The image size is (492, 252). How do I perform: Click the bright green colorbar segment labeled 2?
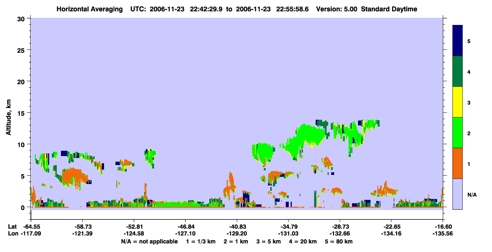(458, 133)
